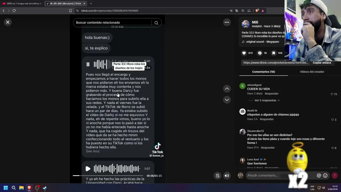
Task: Save the video with the bookmark icon
Action: click(274, 53)
